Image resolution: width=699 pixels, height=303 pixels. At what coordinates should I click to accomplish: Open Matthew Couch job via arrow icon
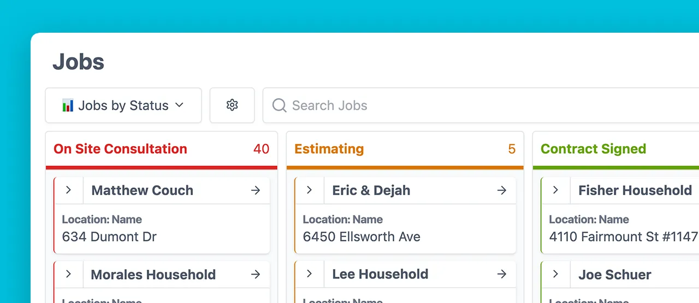click(256, 190)
